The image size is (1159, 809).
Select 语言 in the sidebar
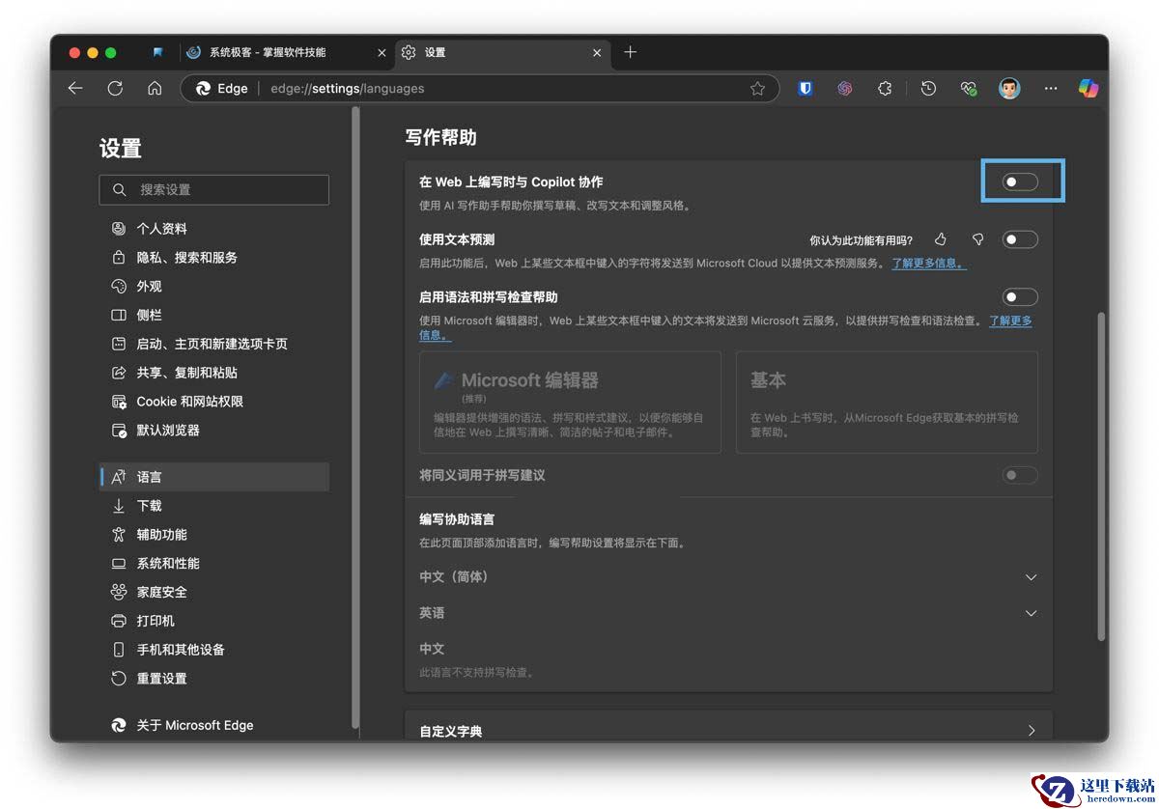tap(214, 477)
